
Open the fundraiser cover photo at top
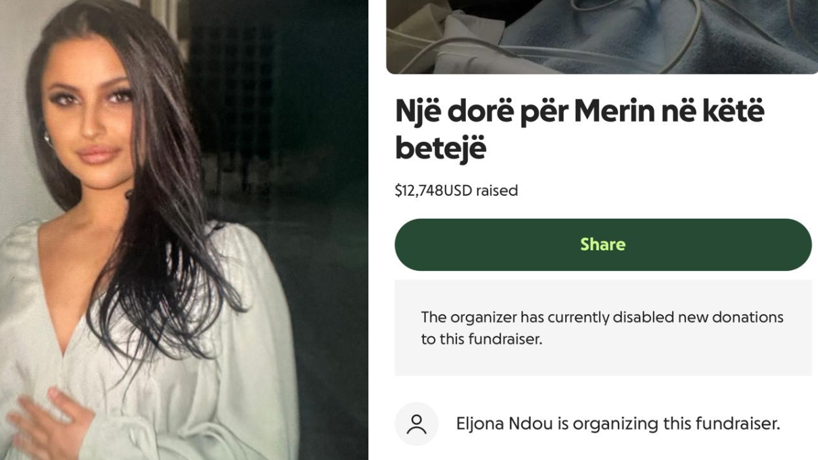click(602, 35)
